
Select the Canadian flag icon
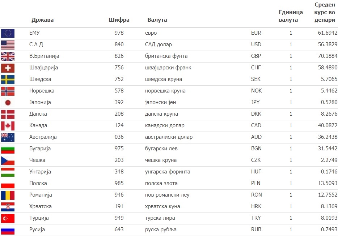[x=8, y=126]
